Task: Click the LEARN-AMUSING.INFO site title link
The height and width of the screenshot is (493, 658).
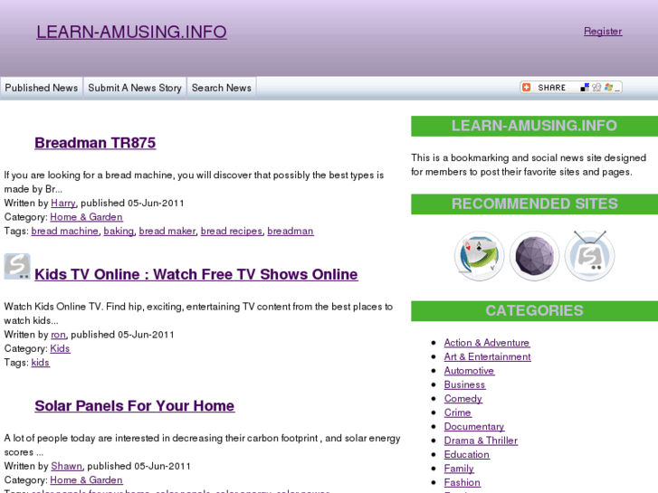Action: pyautogui.click(x=131, y=32)
